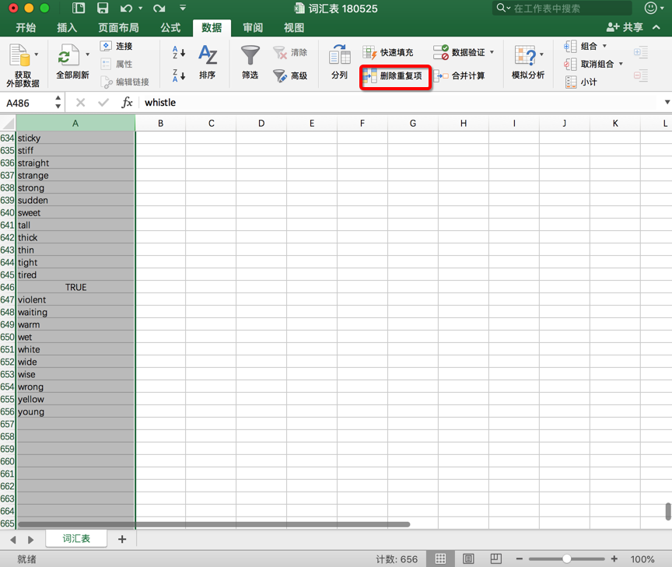Viewport: 672px width, 567px height.
Task: Switch to Page Break Preview in status bar
Action: [496, 558]
